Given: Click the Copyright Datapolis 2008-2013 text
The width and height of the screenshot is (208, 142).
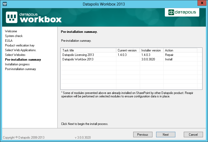Looking at the screenshot, I should pyautogui.click(x=24, y=138).
